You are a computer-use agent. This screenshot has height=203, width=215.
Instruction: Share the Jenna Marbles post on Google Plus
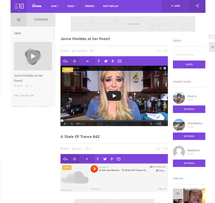113,61
